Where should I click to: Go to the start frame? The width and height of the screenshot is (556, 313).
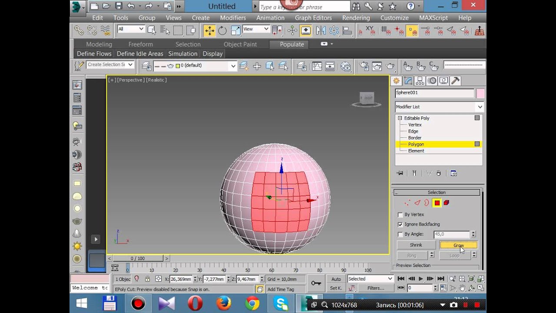[401, 279]
